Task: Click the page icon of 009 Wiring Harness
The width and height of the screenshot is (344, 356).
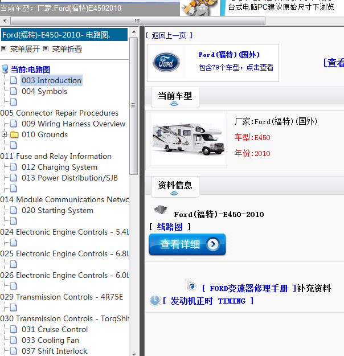Action: coord(14,124)
